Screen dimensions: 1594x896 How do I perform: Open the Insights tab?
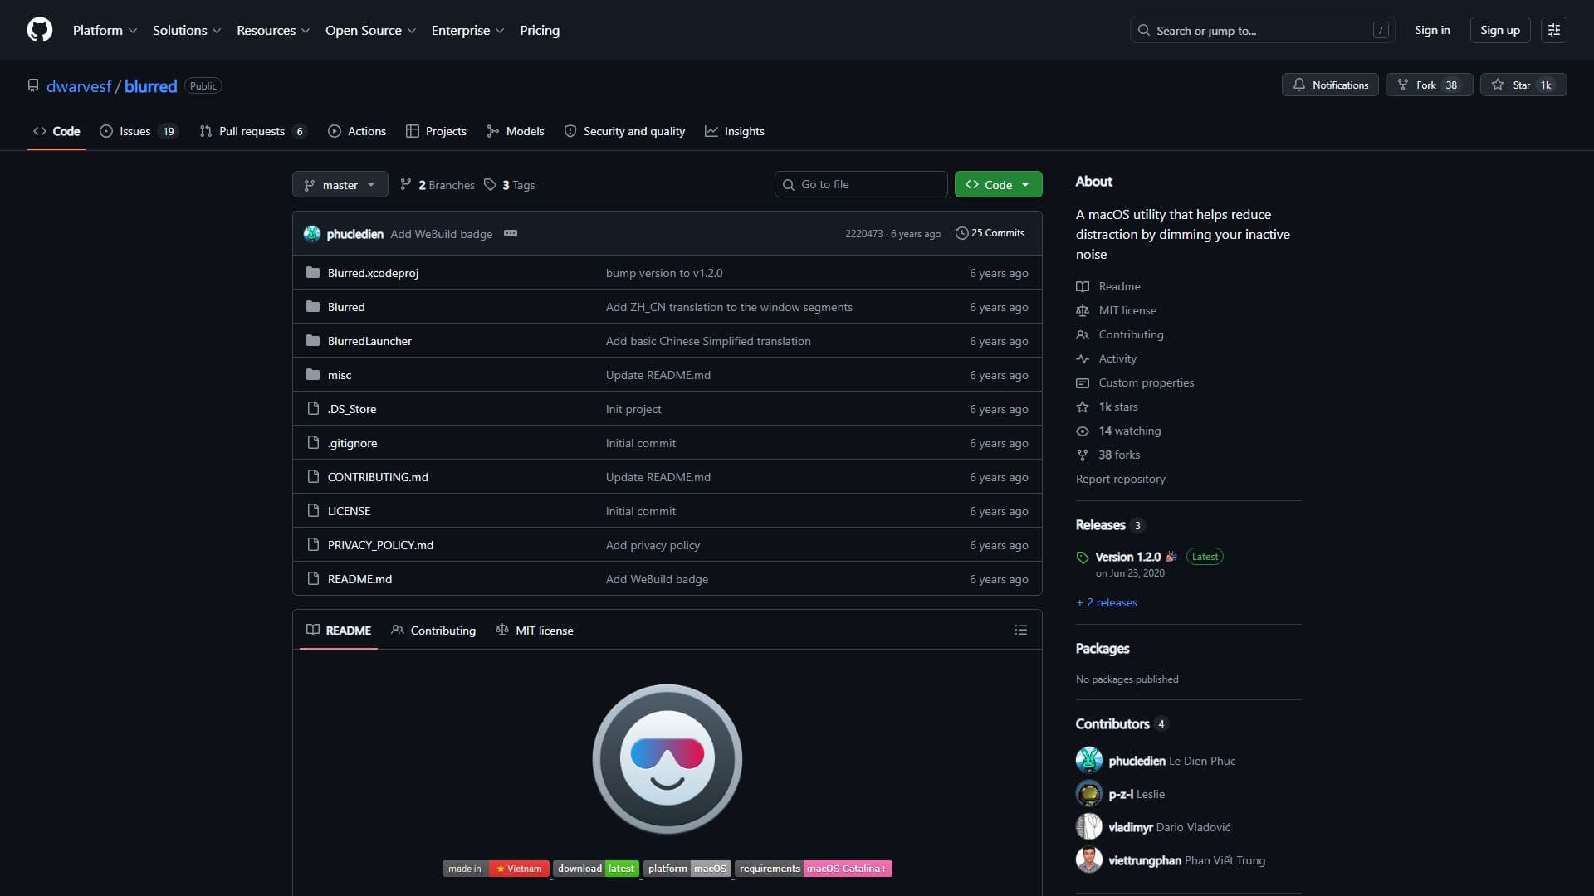pos(735,131)
